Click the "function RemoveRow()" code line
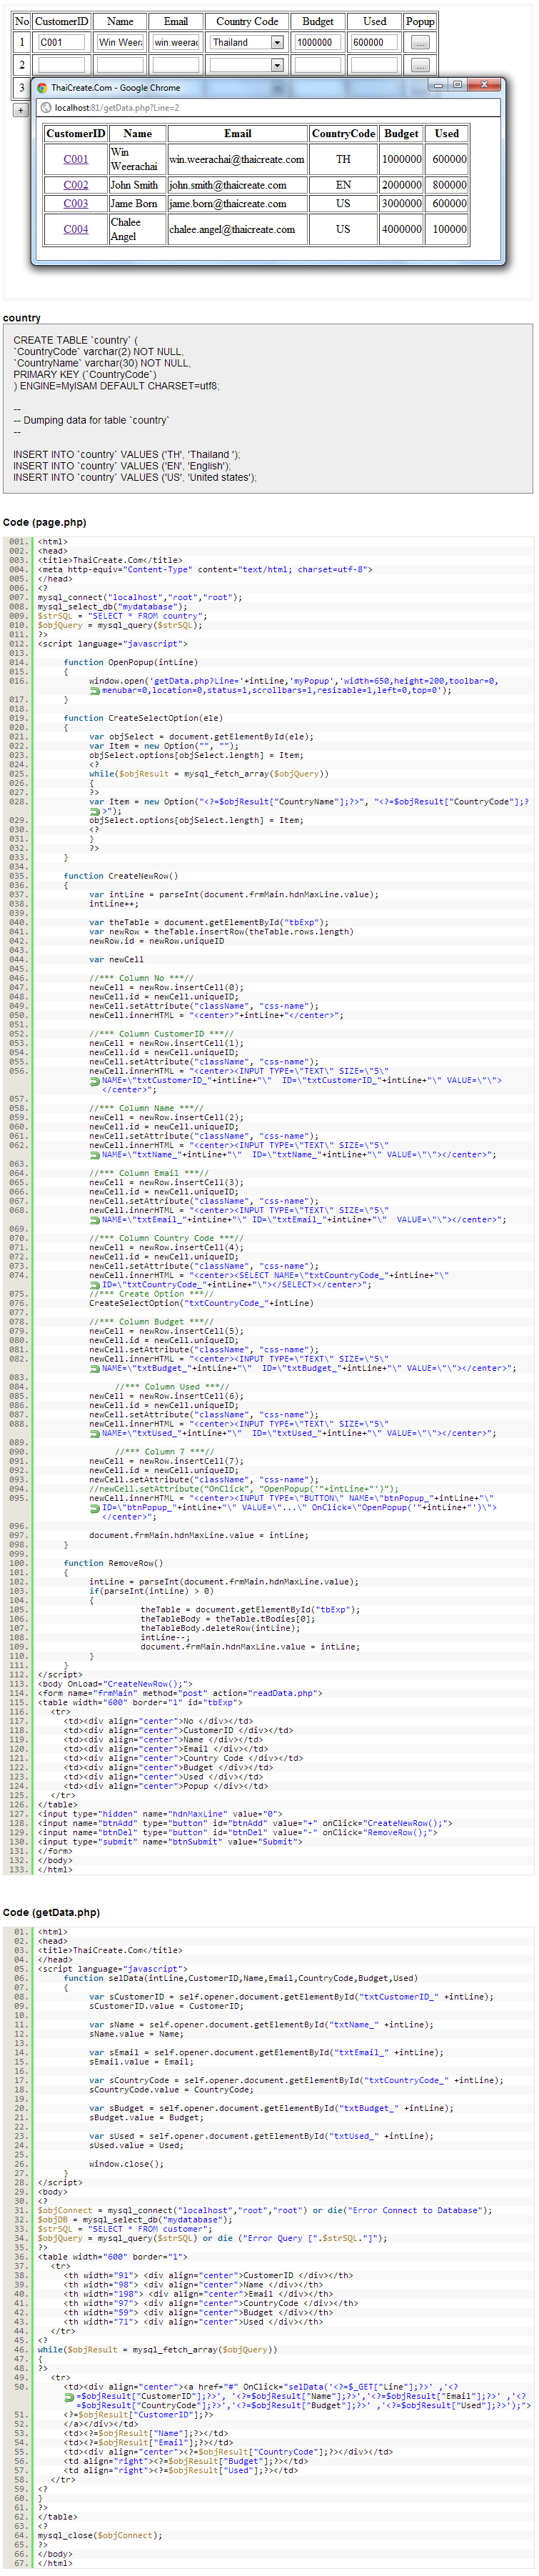539x2576 pixels. coord(113,1562)
